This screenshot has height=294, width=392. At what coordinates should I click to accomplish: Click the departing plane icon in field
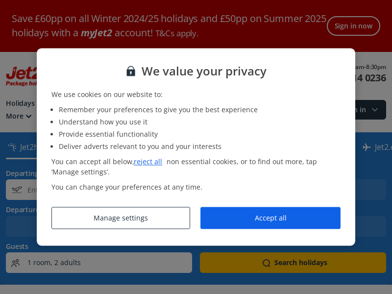(x=17, y=190)
